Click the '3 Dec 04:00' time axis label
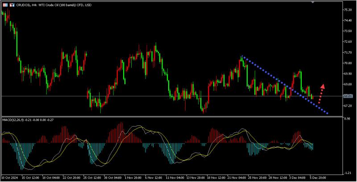Screen dimensions: 357x182 (x=297, y=178)
